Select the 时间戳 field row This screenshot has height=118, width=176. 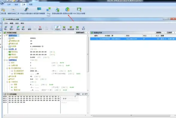point(14,46)
